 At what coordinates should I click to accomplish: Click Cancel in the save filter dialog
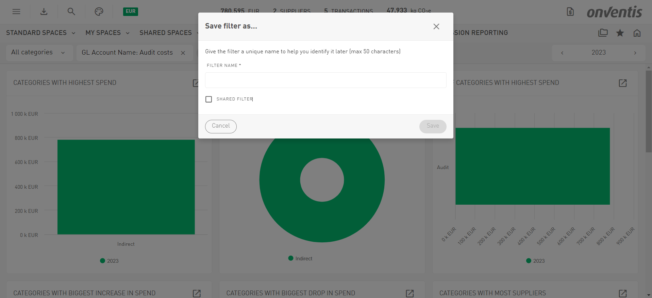pos(221,126)
